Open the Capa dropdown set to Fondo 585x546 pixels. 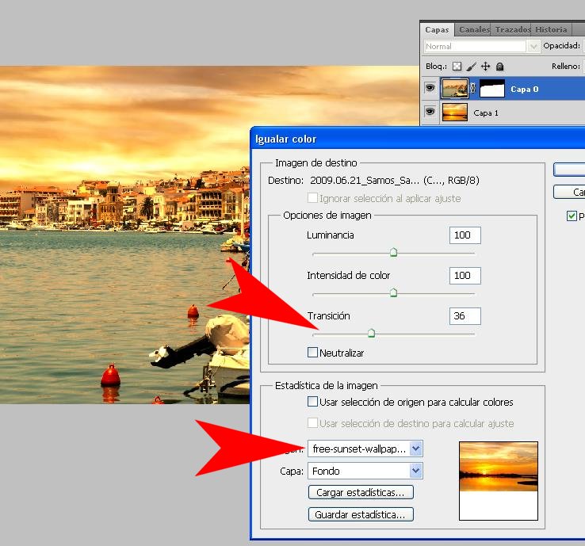365,471
